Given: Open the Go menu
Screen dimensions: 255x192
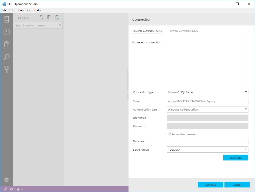Looking at the screenshot, I should point(29,10).
